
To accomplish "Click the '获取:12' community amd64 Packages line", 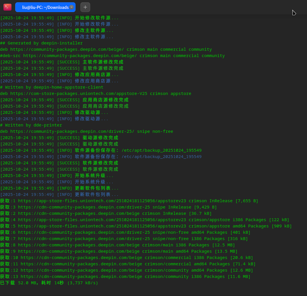I will pos(126,270).
